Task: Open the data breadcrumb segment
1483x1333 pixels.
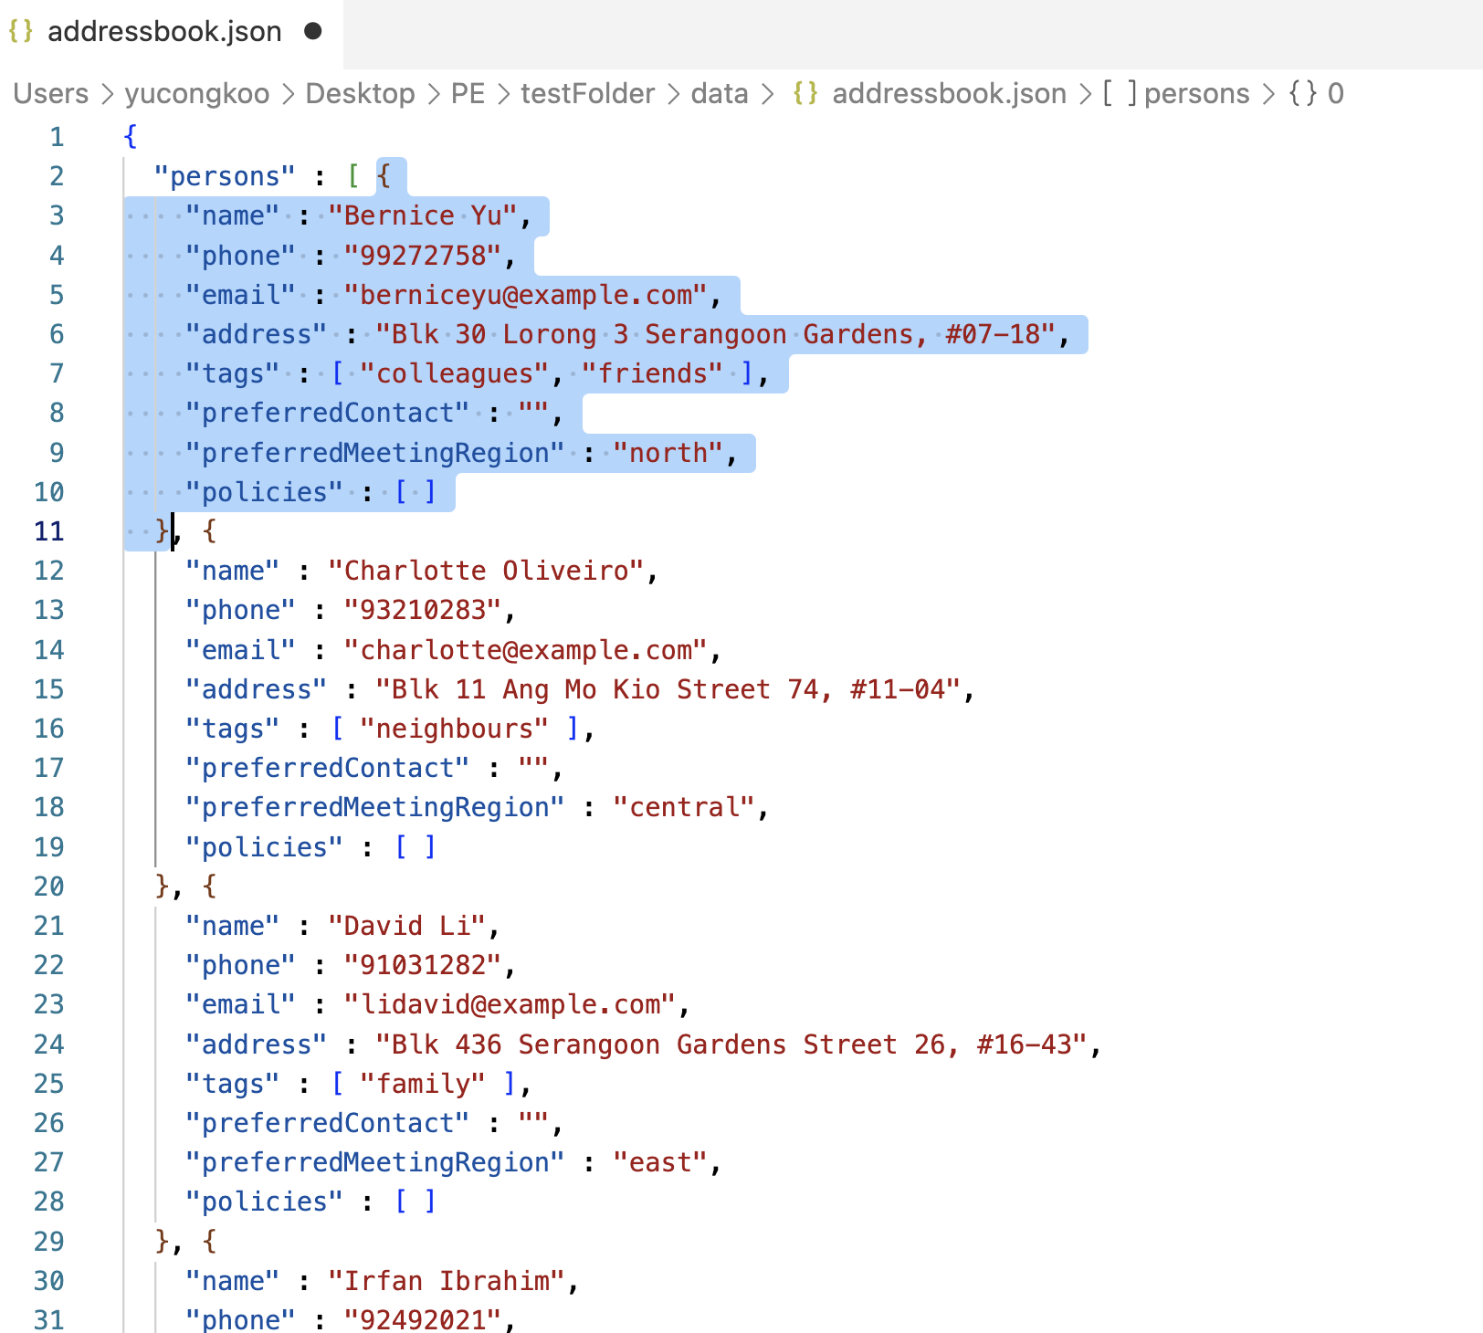Action: coord(720,94)
